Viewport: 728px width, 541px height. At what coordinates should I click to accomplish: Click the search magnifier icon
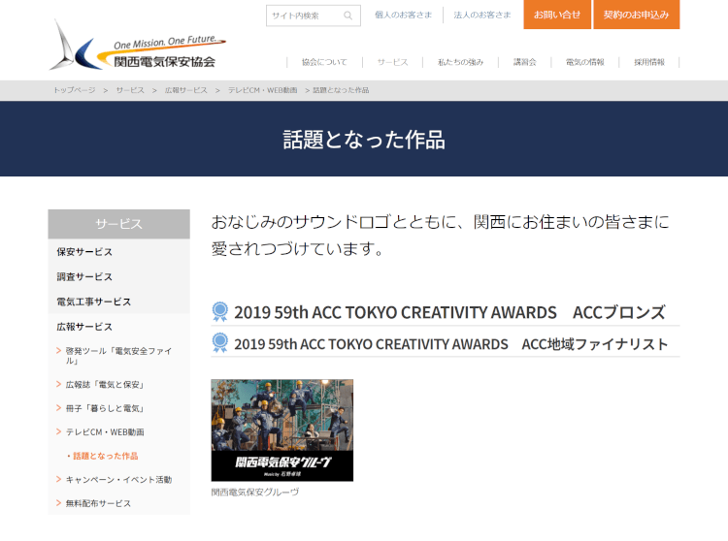[347, 16]
